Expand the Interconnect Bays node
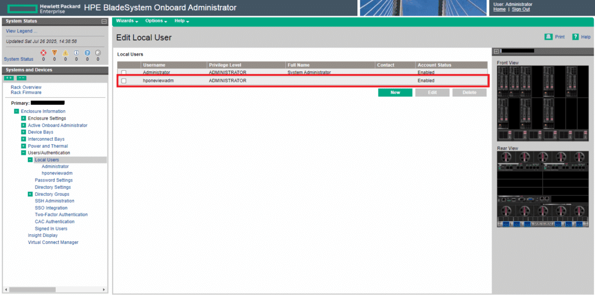The height and width of the screenshot is (295, 595). (23, 139)
